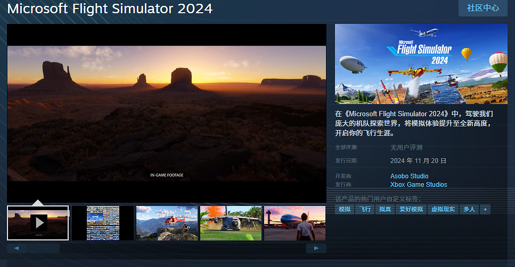This screenshot has height=267, width=515.
Task: Open developer Asobo Studio link
Action: tap(409, 176)
